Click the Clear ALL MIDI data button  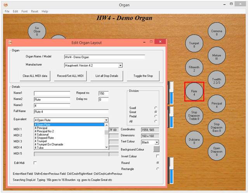35,76
